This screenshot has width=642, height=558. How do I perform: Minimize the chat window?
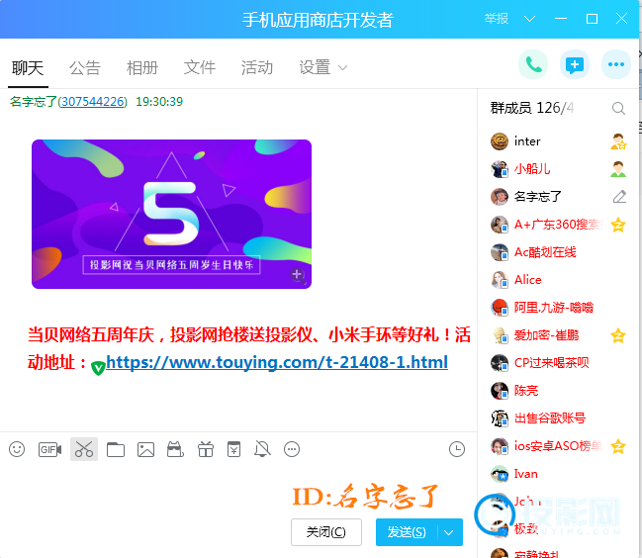click(x=561, y=19)
